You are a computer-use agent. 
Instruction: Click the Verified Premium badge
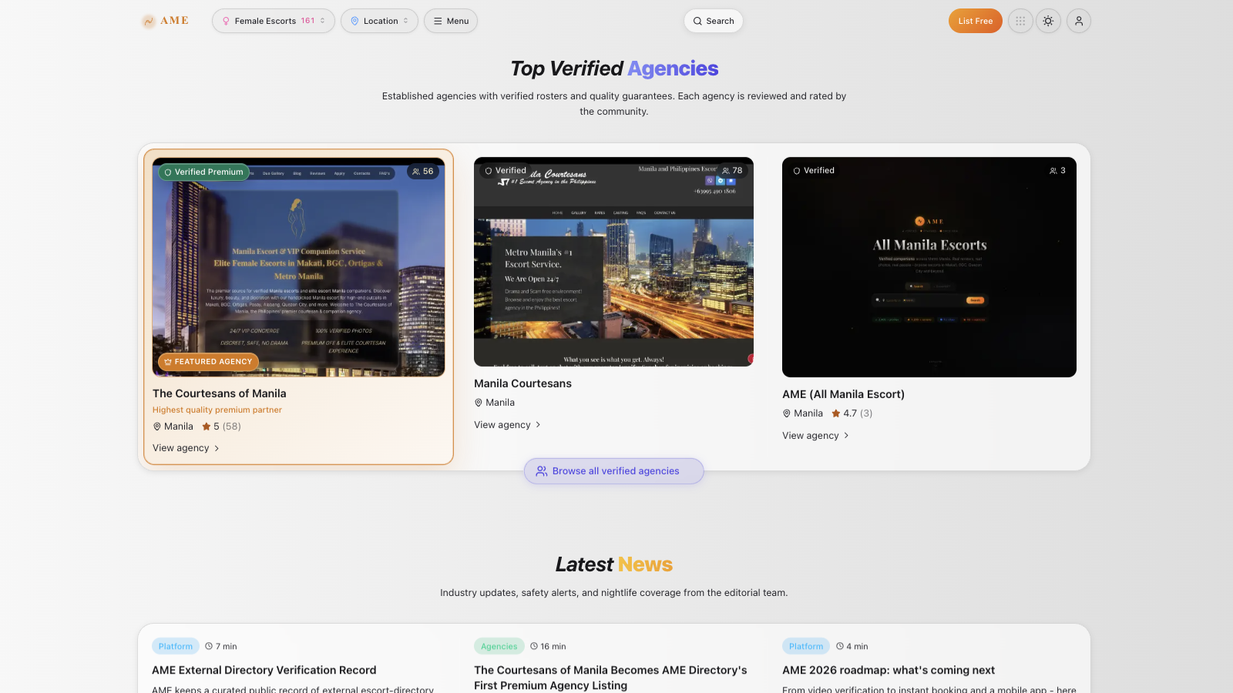coord(204,172)
